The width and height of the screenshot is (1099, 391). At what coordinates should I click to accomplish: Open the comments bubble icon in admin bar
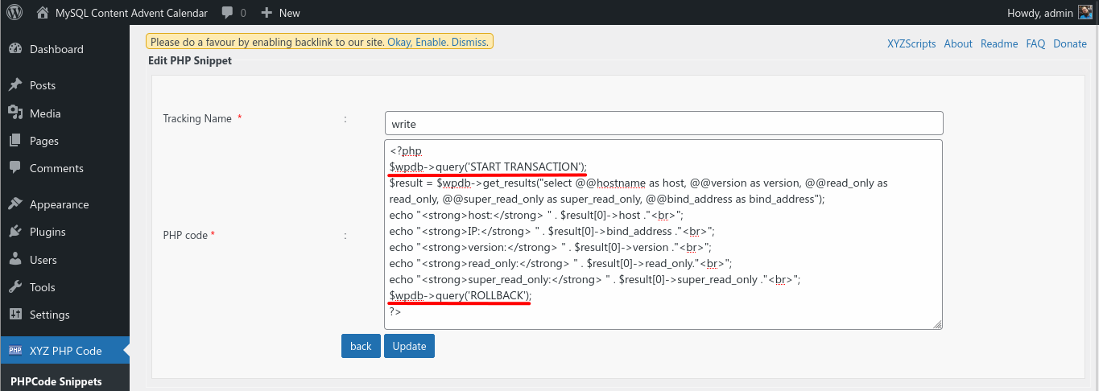(x=228, y=13)
